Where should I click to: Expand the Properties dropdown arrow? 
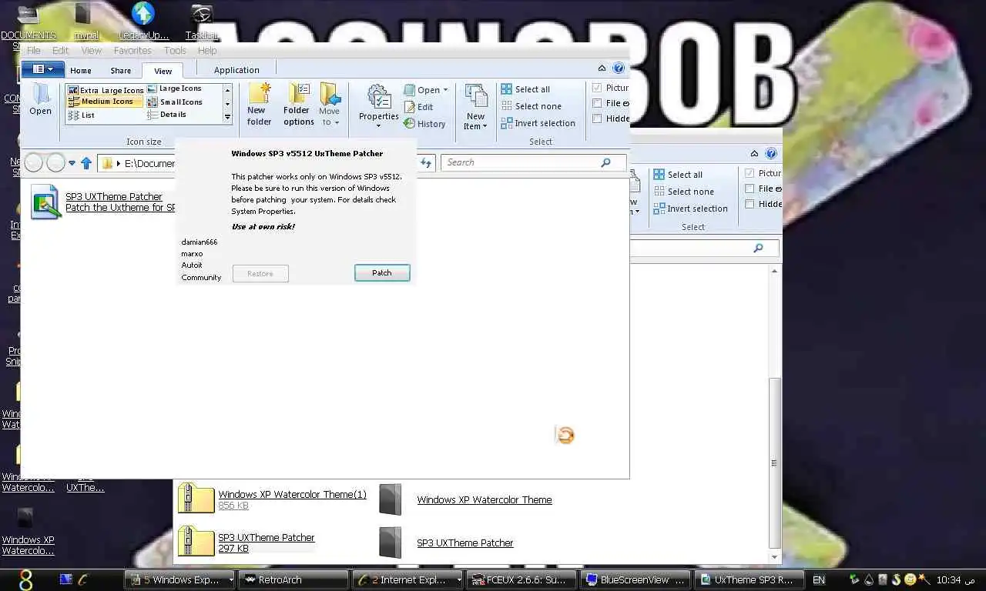[x=378, y=125]
